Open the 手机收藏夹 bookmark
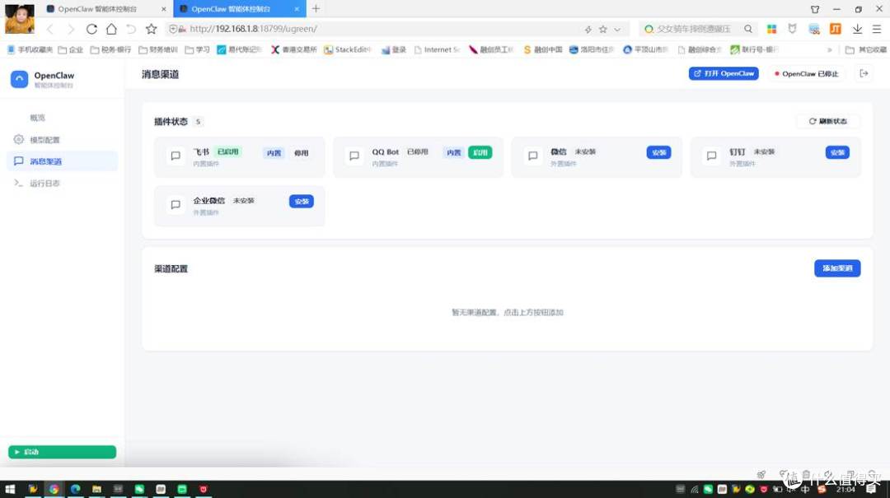Image resolution: width=890 pixels, height=498 pixels. coord(30,50)
